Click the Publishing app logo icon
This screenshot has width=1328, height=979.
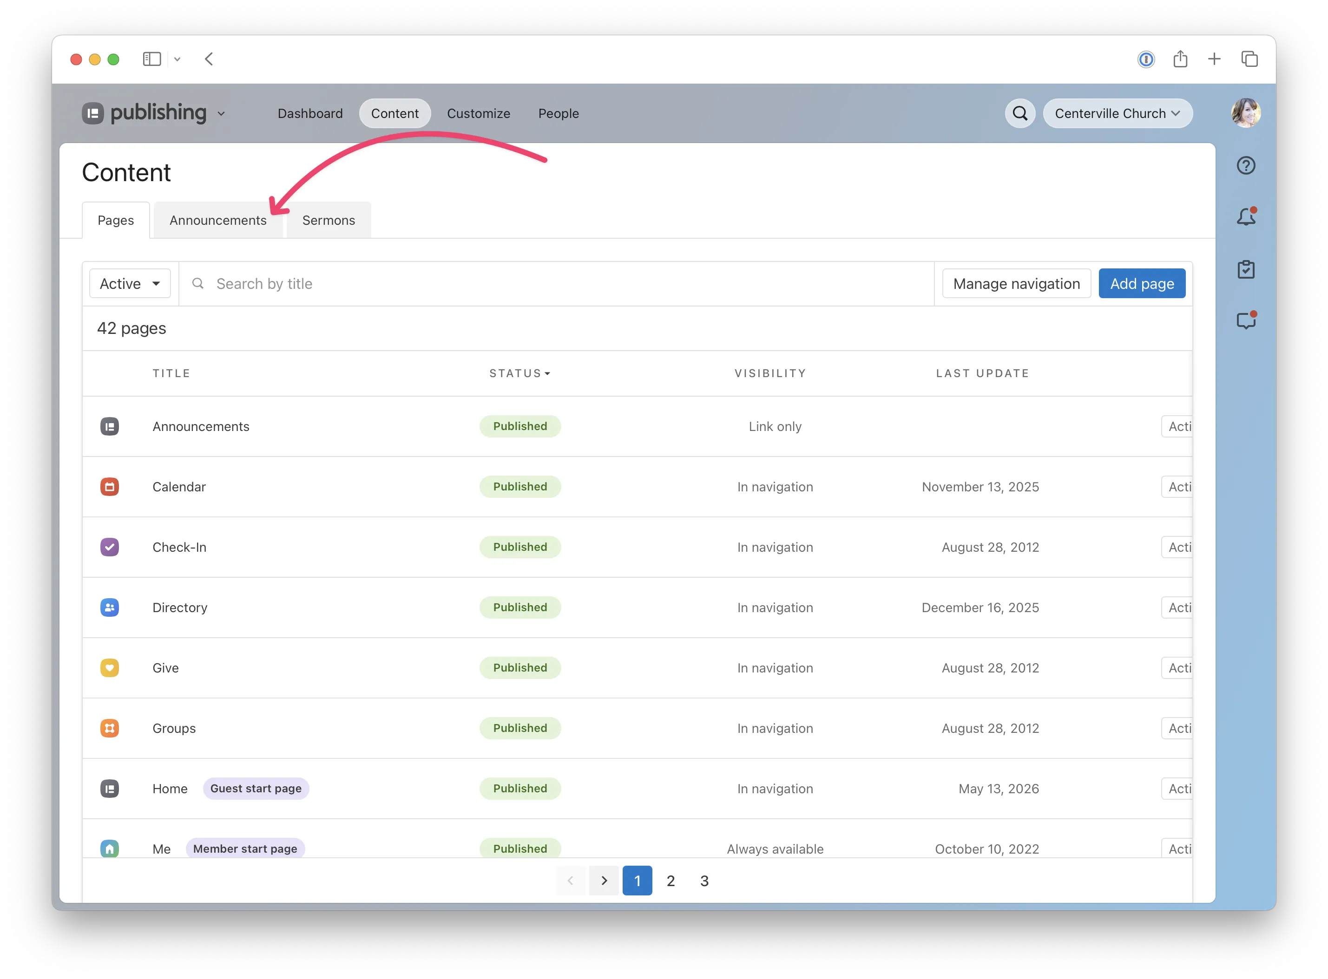pos(92,113)
